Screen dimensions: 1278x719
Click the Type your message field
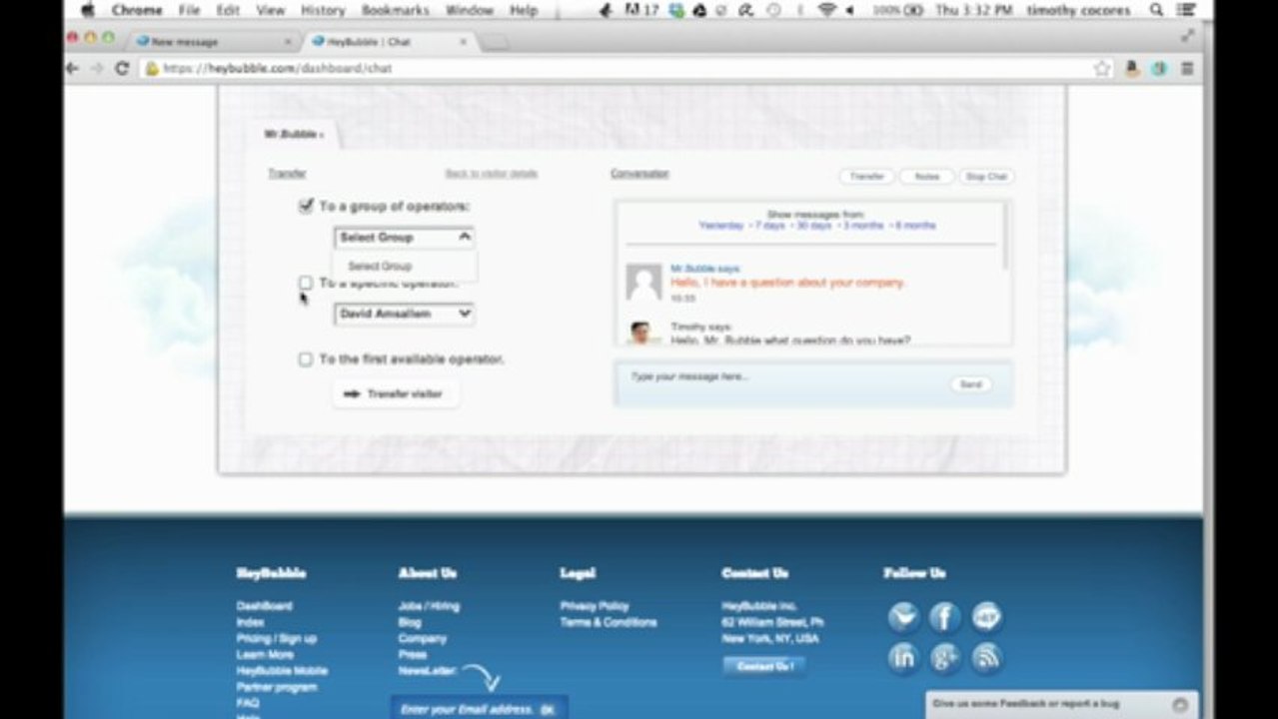pos(779,383)
